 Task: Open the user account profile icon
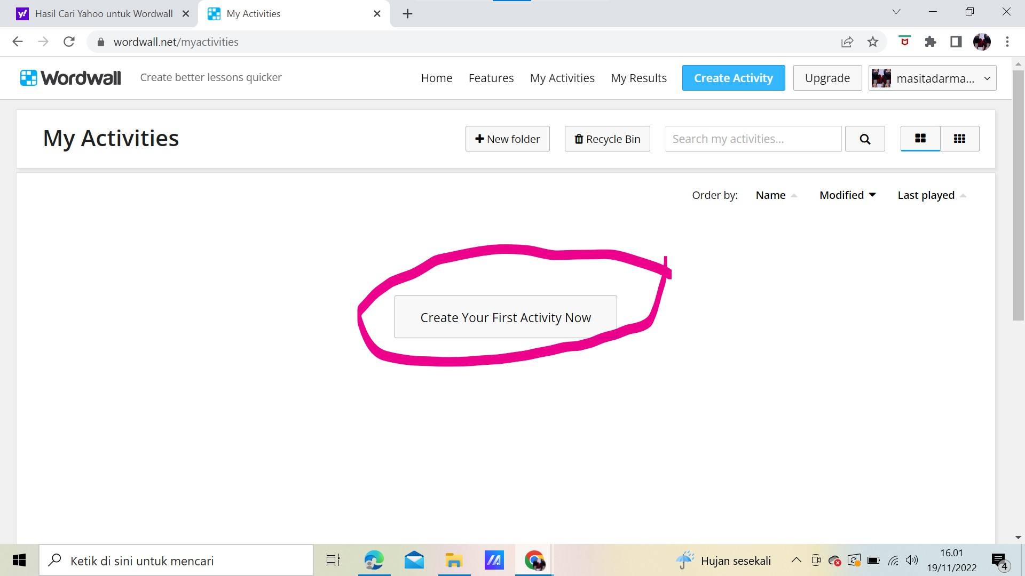tap(882, 77)
